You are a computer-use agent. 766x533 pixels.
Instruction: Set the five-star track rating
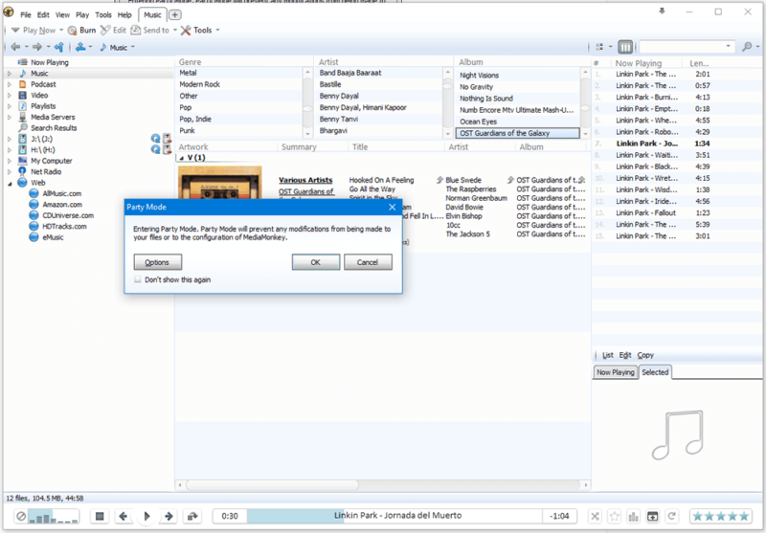pyautogui.click(x=721, y=516)
